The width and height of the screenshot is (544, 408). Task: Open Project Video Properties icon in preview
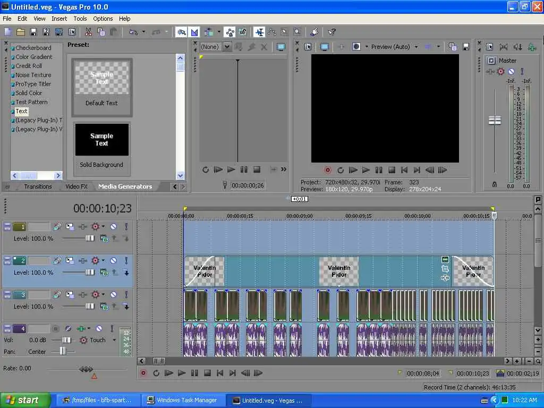pos(308,47)
